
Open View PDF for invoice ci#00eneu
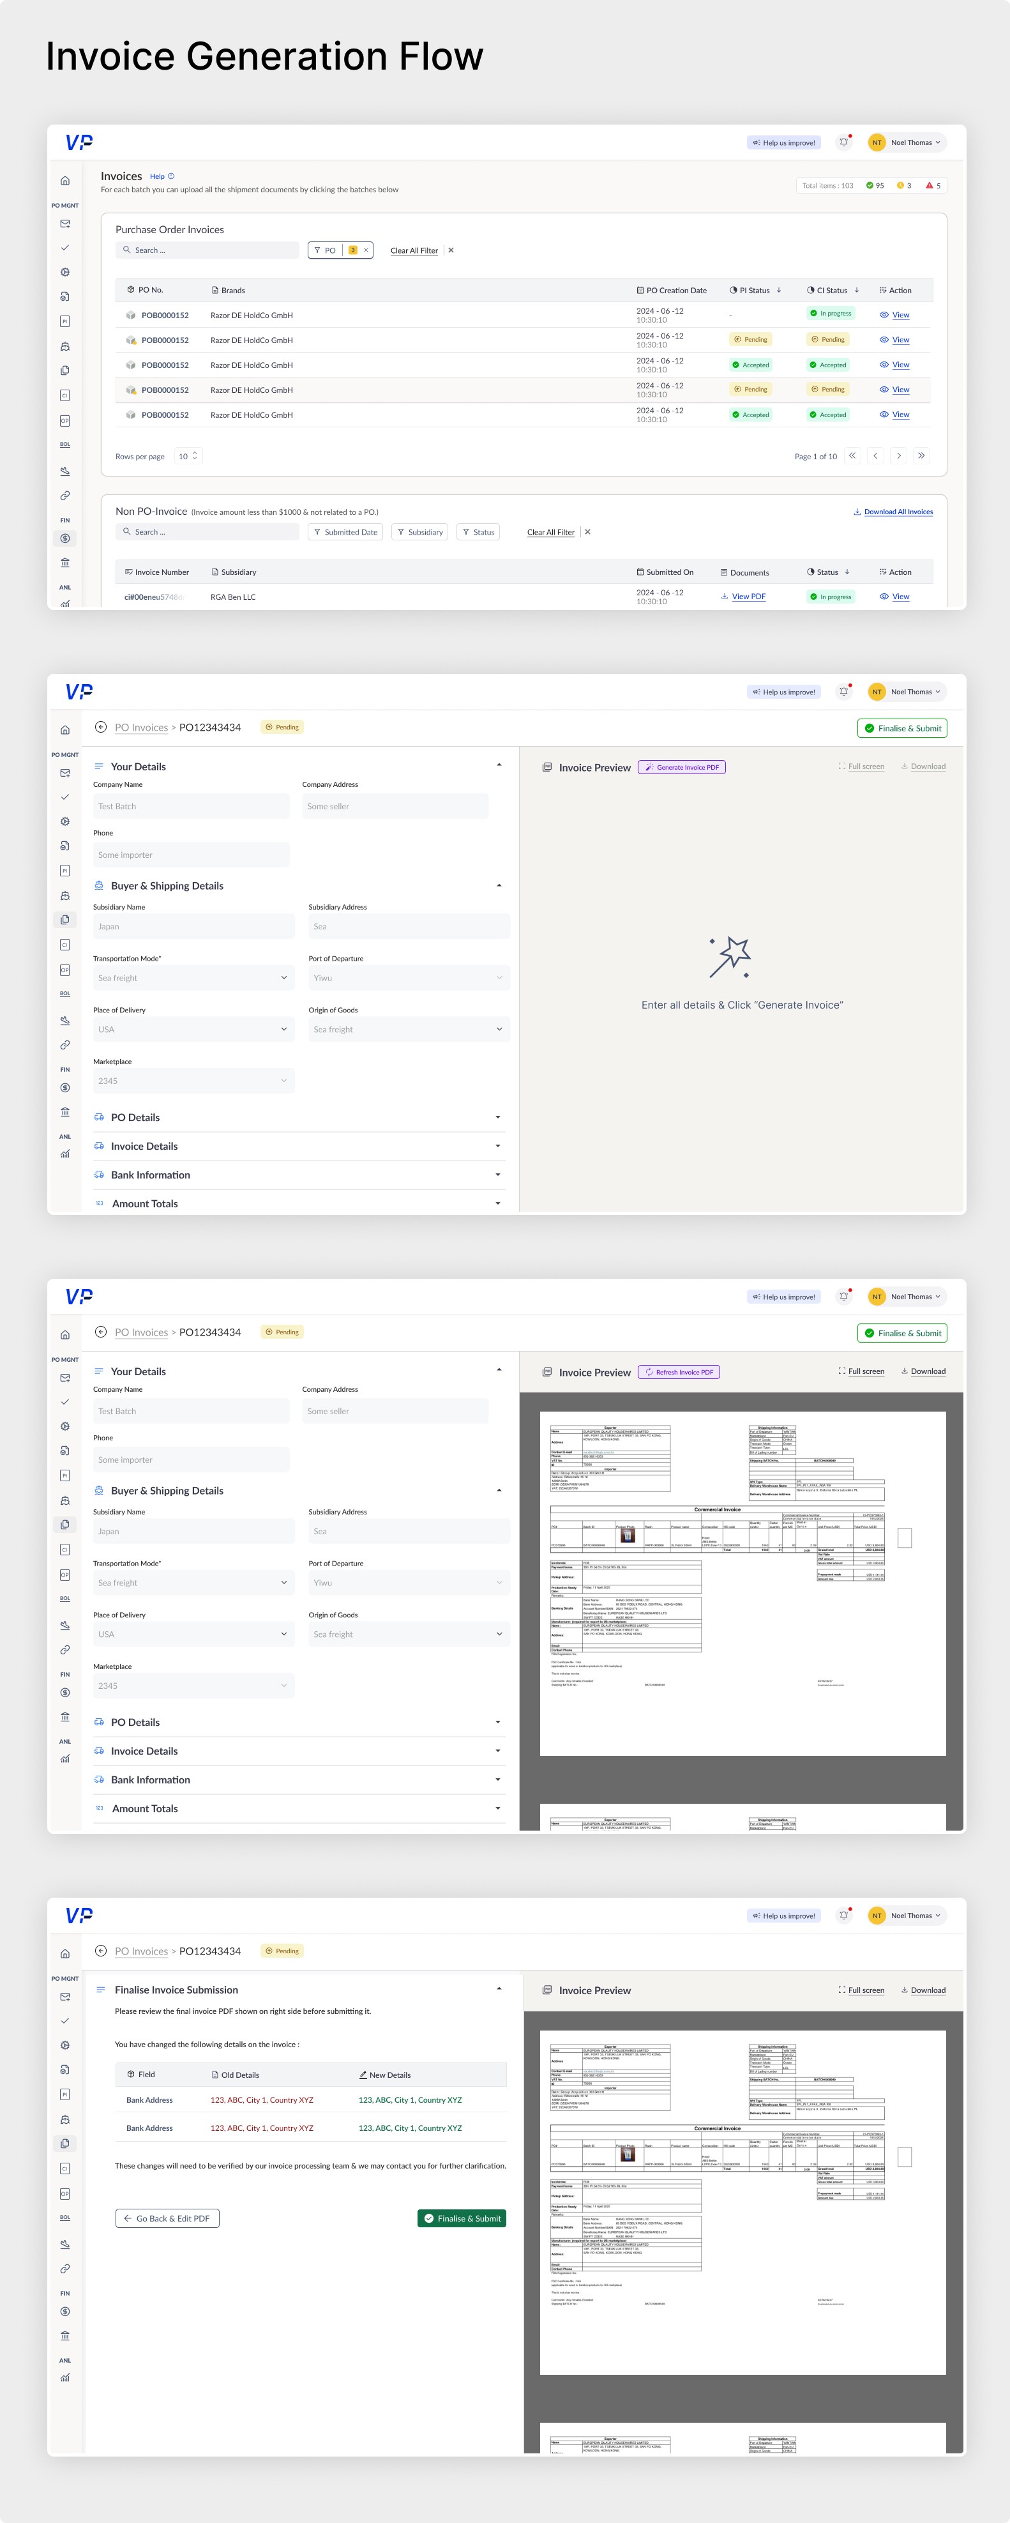point(744,597)
